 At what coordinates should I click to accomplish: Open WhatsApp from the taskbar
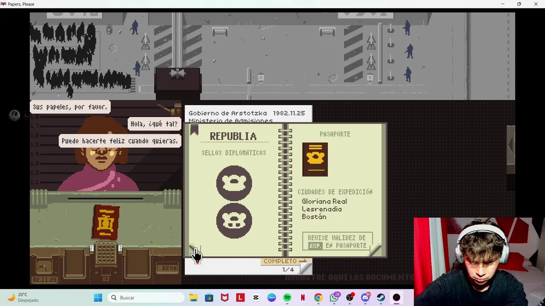click(x=334, y=297)
